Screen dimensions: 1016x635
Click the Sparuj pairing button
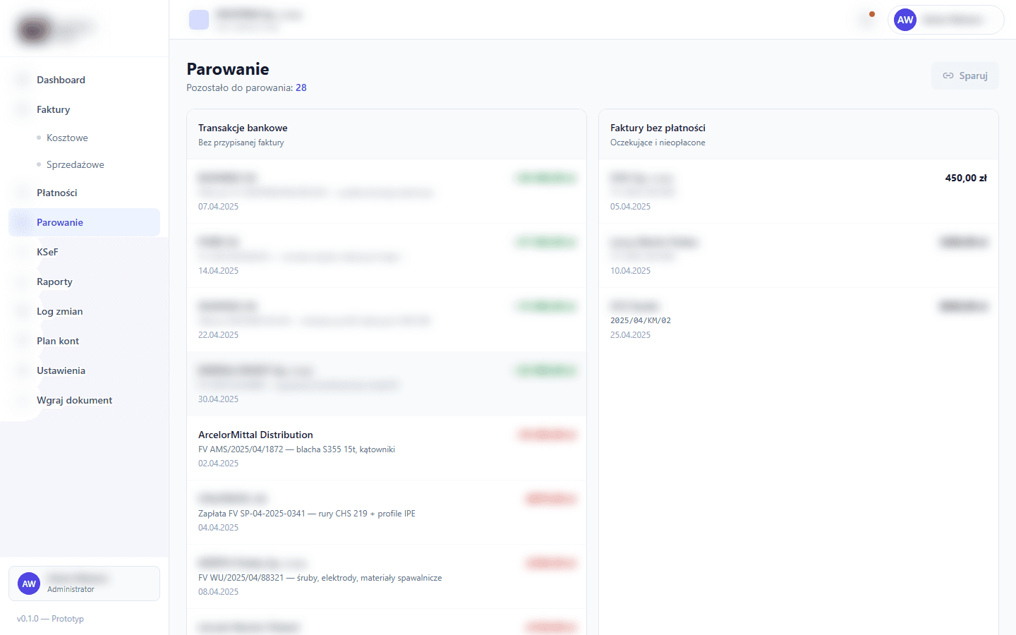[965, 75]
